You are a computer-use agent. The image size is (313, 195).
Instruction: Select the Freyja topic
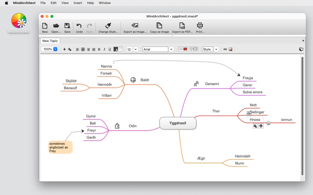(248, 78)
